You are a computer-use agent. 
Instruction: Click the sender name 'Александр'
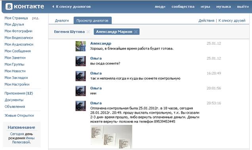101,43
